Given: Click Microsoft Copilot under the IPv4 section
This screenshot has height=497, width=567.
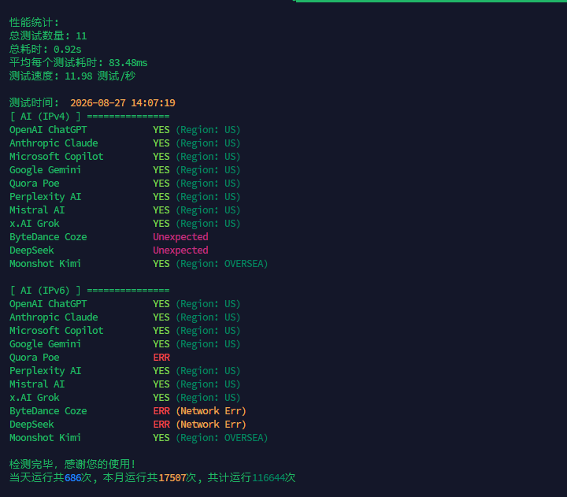Looking at the screenshot, I should pos(57,156).
